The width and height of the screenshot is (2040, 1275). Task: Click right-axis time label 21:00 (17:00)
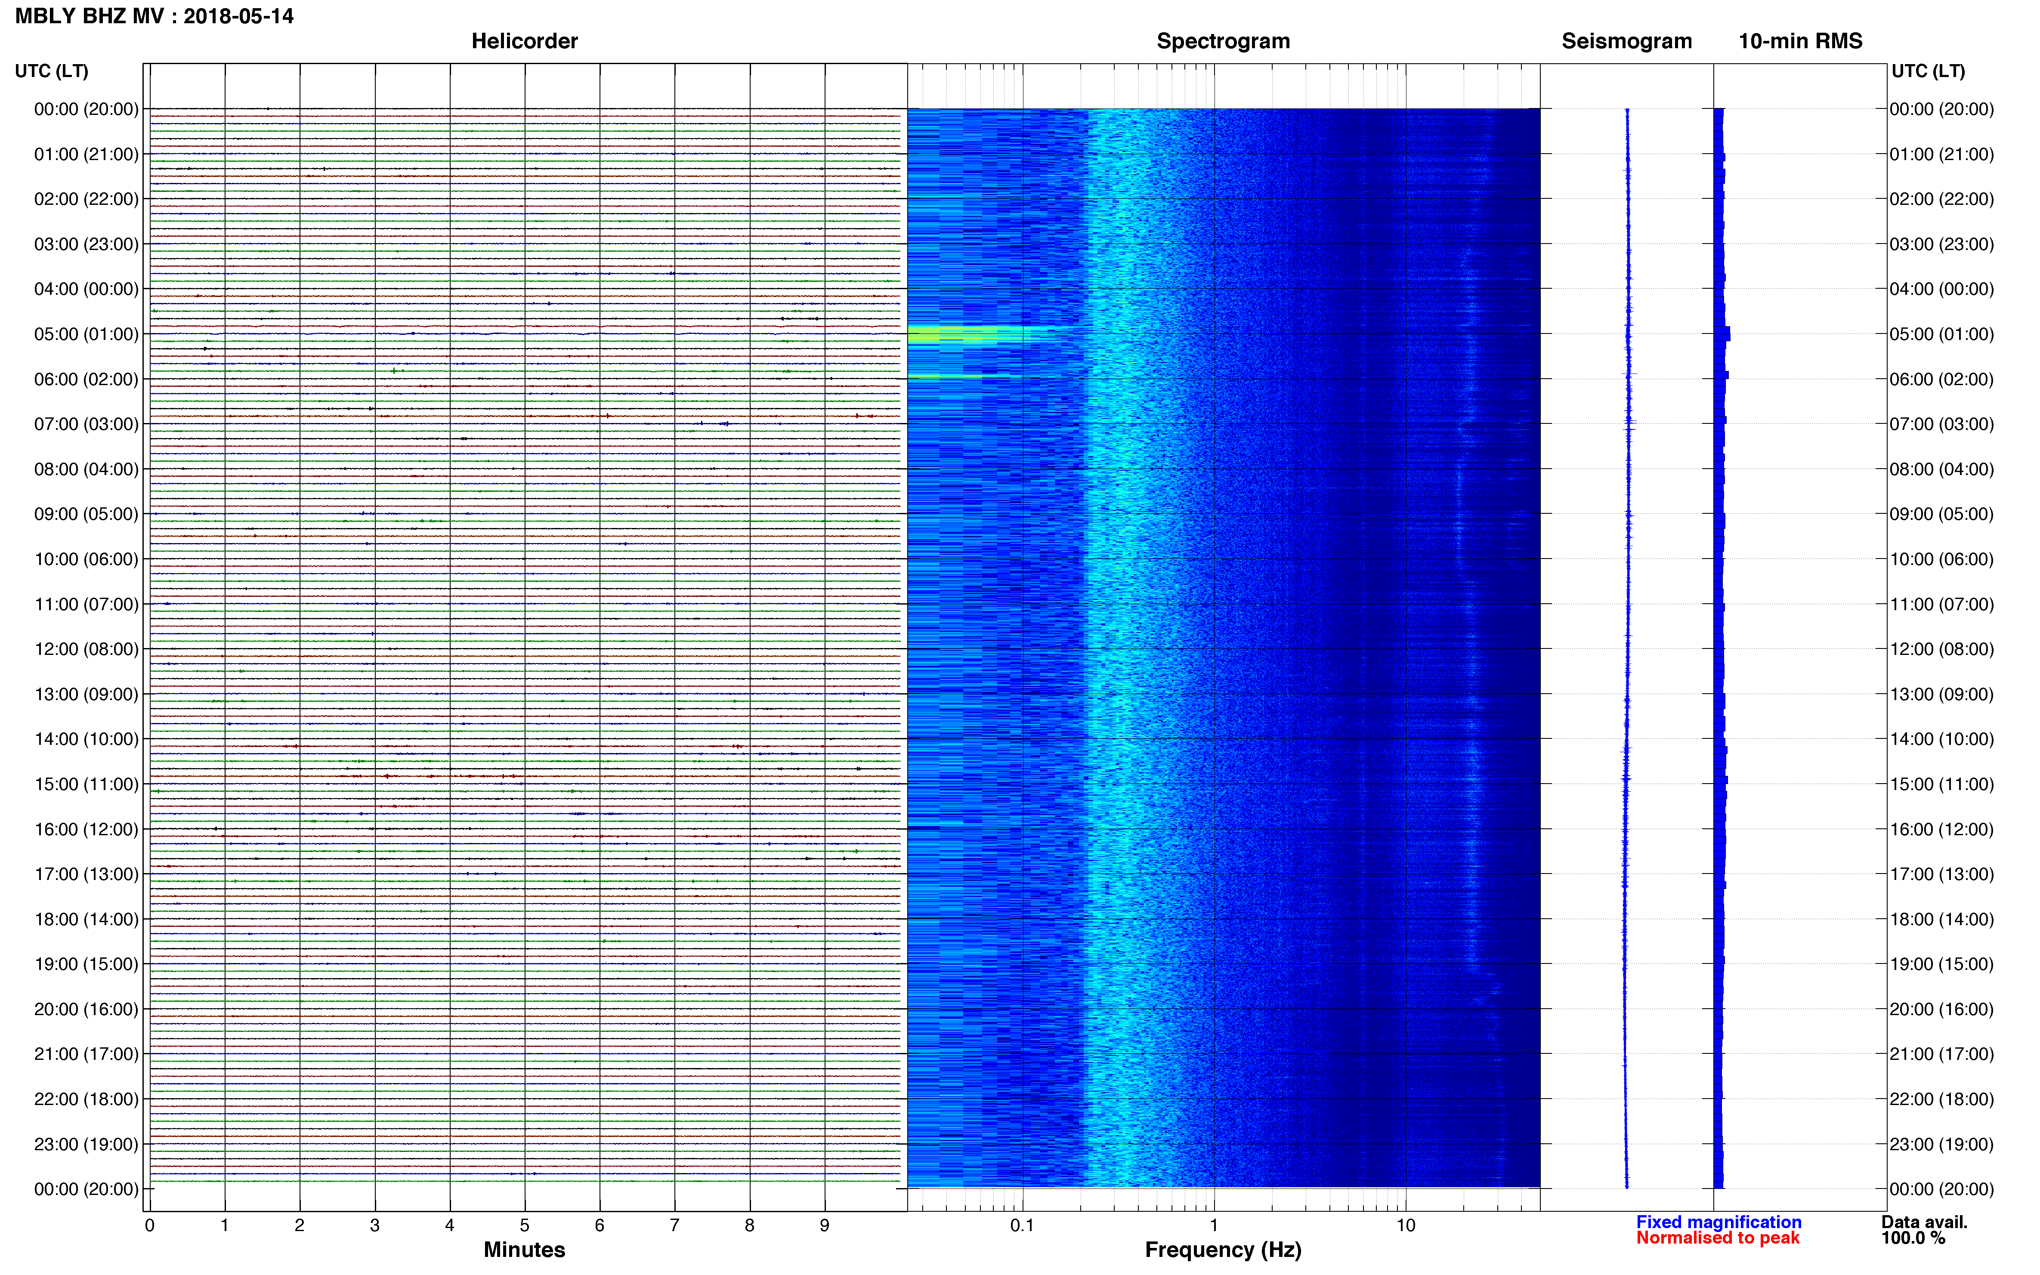1941,1054
